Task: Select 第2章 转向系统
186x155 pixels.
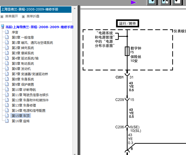Action: pos(23,48)
